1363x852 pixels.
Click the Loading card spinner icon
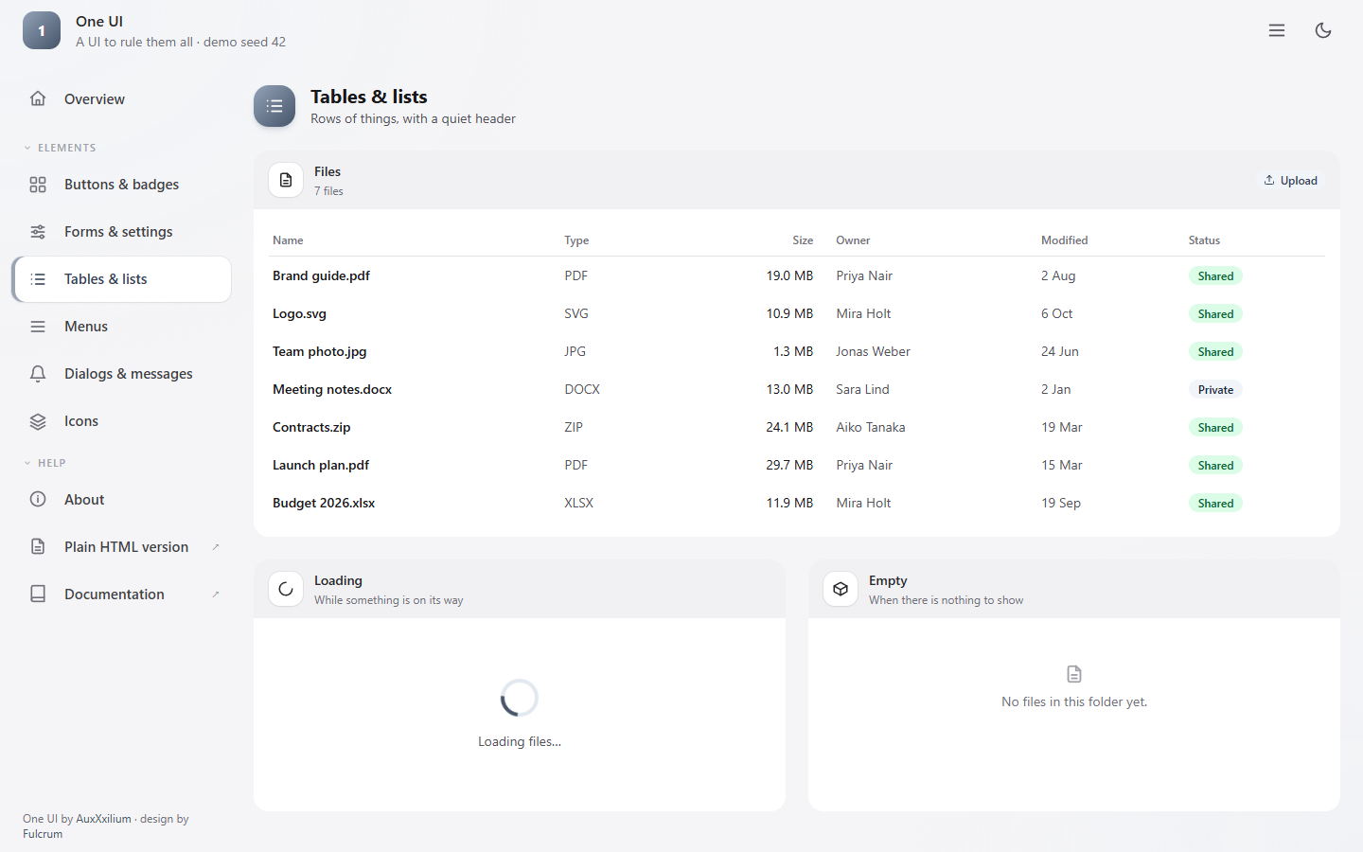pos(286,589)
